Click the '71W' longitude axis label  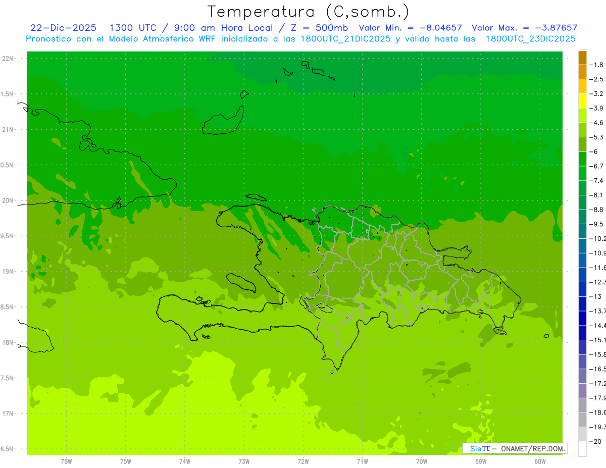[x=362, y=461]
